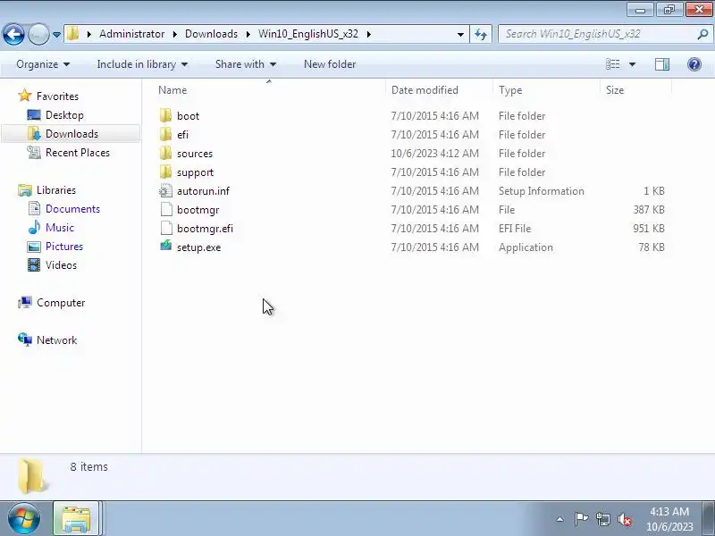Select the sources folder icon
The width and height of the screenshot is (715, 536).
pos(166,153)
